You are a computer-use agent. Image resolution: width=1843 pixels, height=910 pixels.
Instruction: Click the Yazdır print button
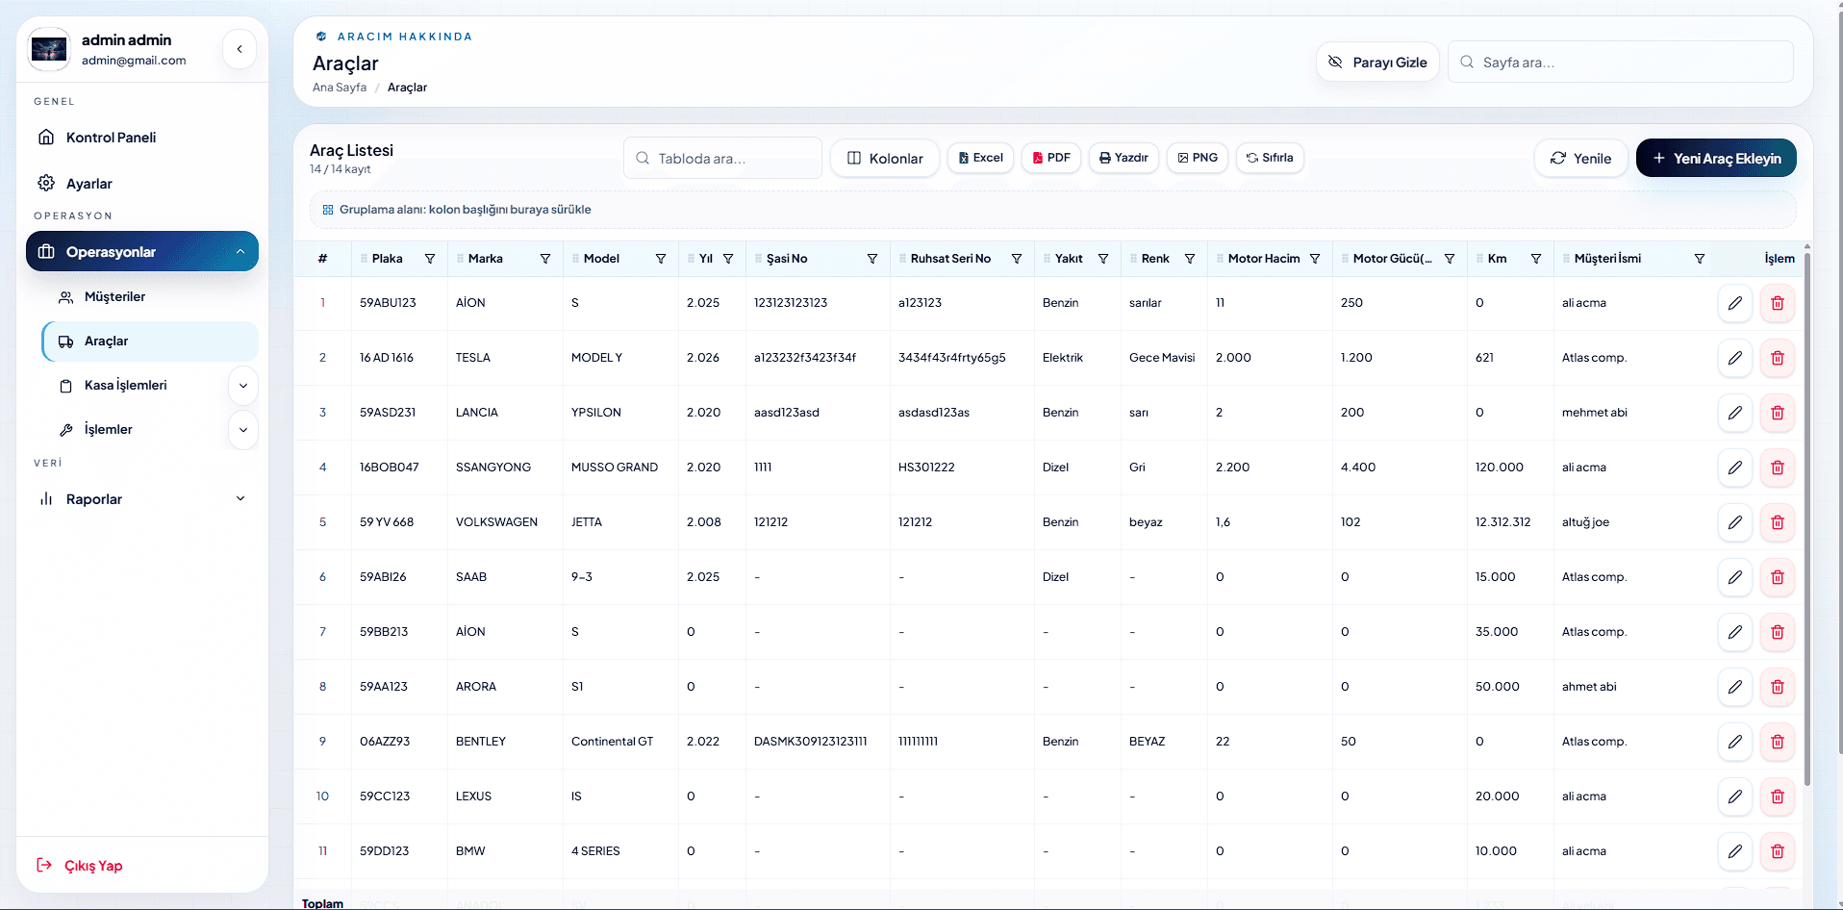click(x=1123, y=158)
